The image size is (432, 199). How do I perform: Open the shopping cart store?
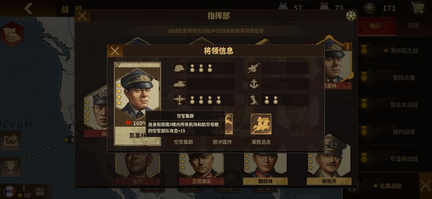[x=418, y=8]
